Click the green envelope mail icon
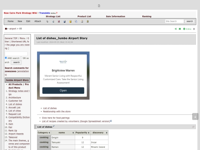The width and height of the screenshot is (200, 150). 180,29
